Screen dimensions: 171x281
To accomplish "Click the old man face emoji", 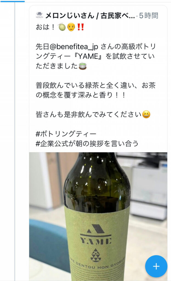I will [71, 27].
